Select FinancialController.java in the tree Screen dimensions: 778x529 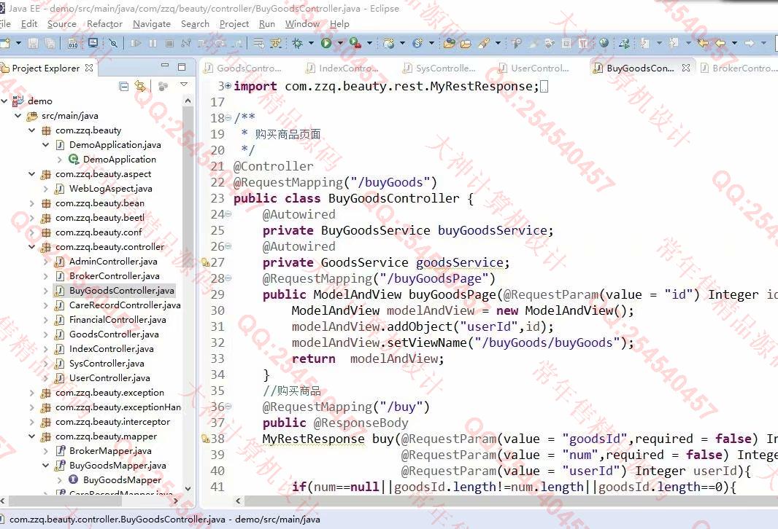point(118,320)
